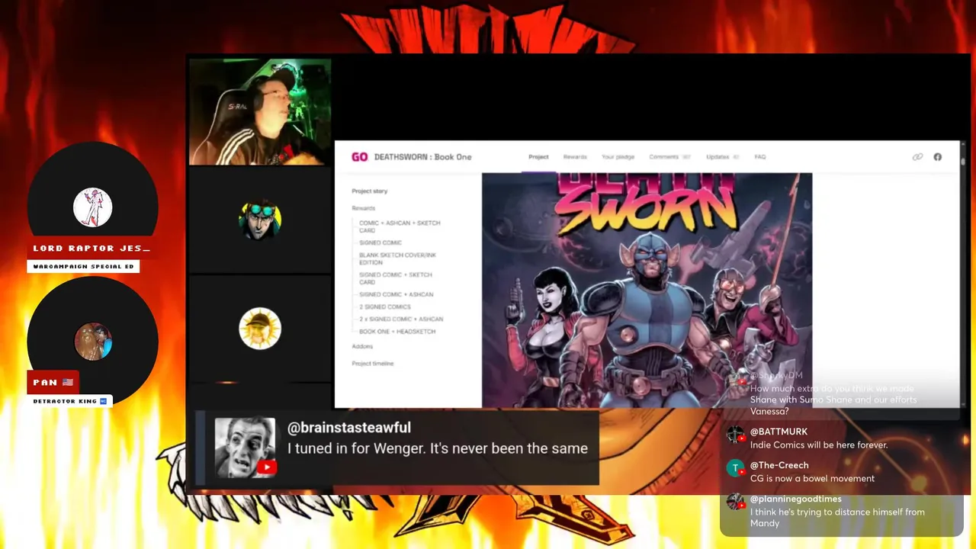Select BLANK SKETCH COVER/INK EDITION reward

point(397,258)
